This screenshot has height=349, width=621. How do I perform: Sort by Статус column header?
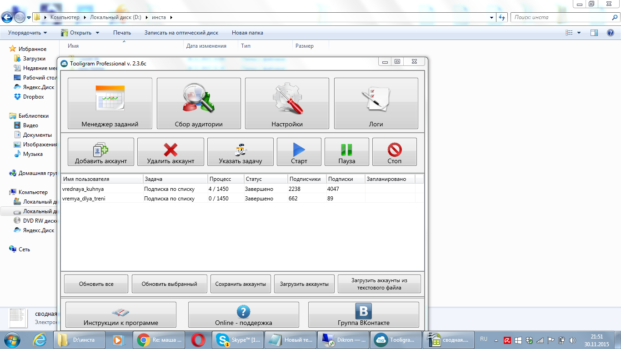click(265, 179)
